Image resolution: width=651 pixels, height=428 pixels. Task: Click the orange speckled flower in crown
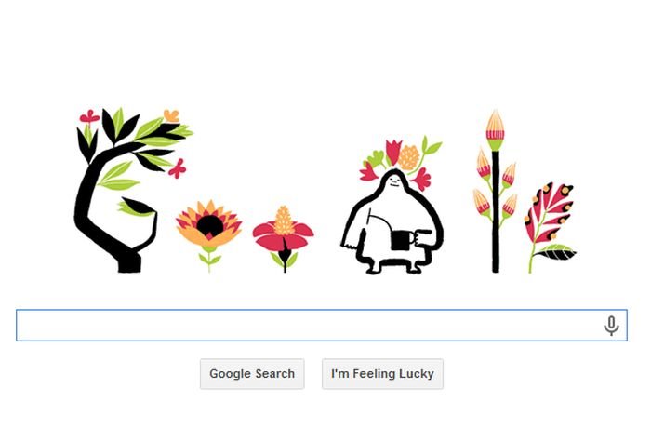409,157
